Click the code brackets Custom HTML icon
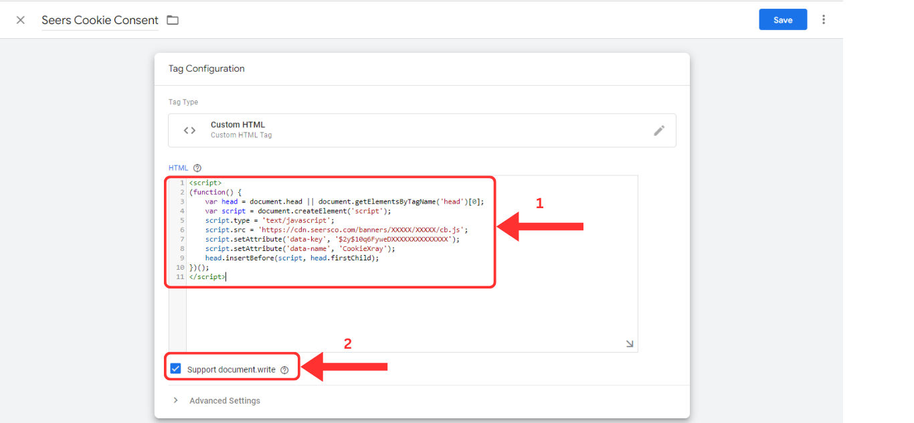Image resolution: width=914 pixels, height=423 pixels. (x=190, y=131)
